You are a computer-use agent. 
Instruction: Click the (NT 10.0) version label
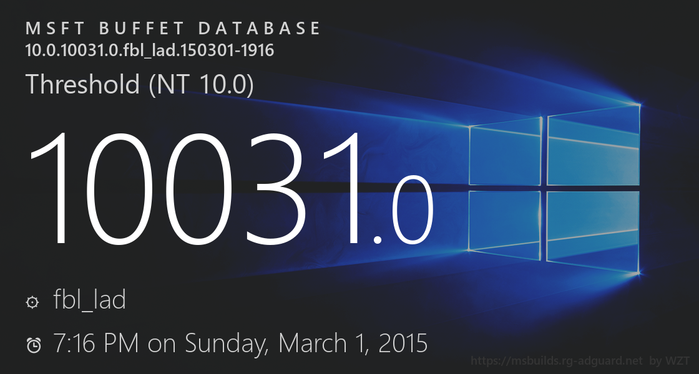[201, 85]
